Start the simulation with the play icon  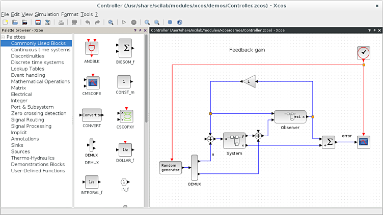pos(124,22)
